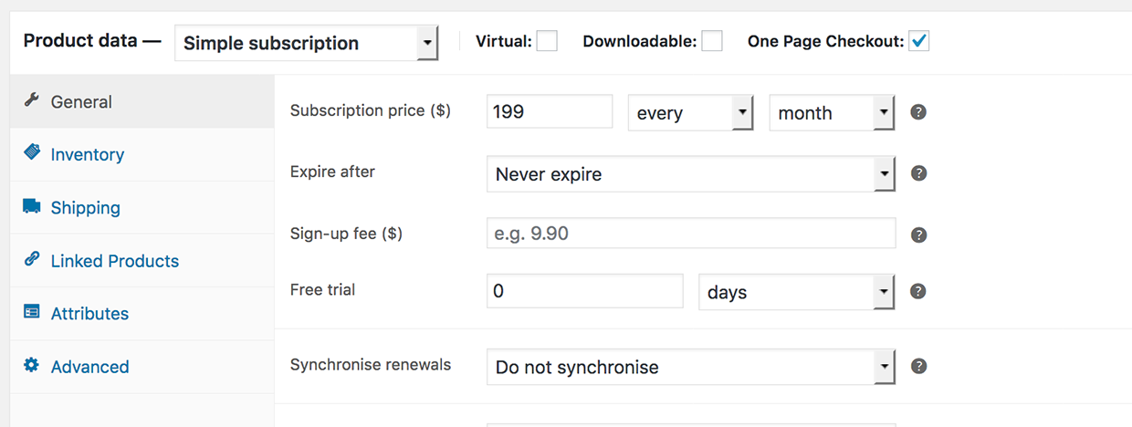Click the Inventory tag icon
Screen dimensions: 1132x427
tap(32, 152)
